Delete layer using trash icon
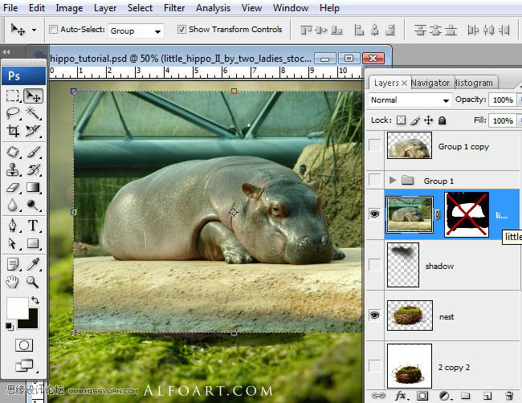 click(508, 395)
